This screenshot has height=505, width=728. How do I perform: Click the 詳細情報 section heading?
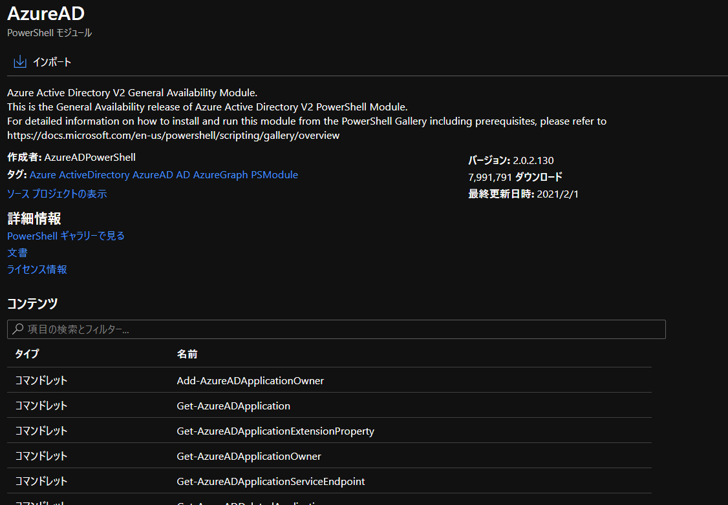point(34,218)
